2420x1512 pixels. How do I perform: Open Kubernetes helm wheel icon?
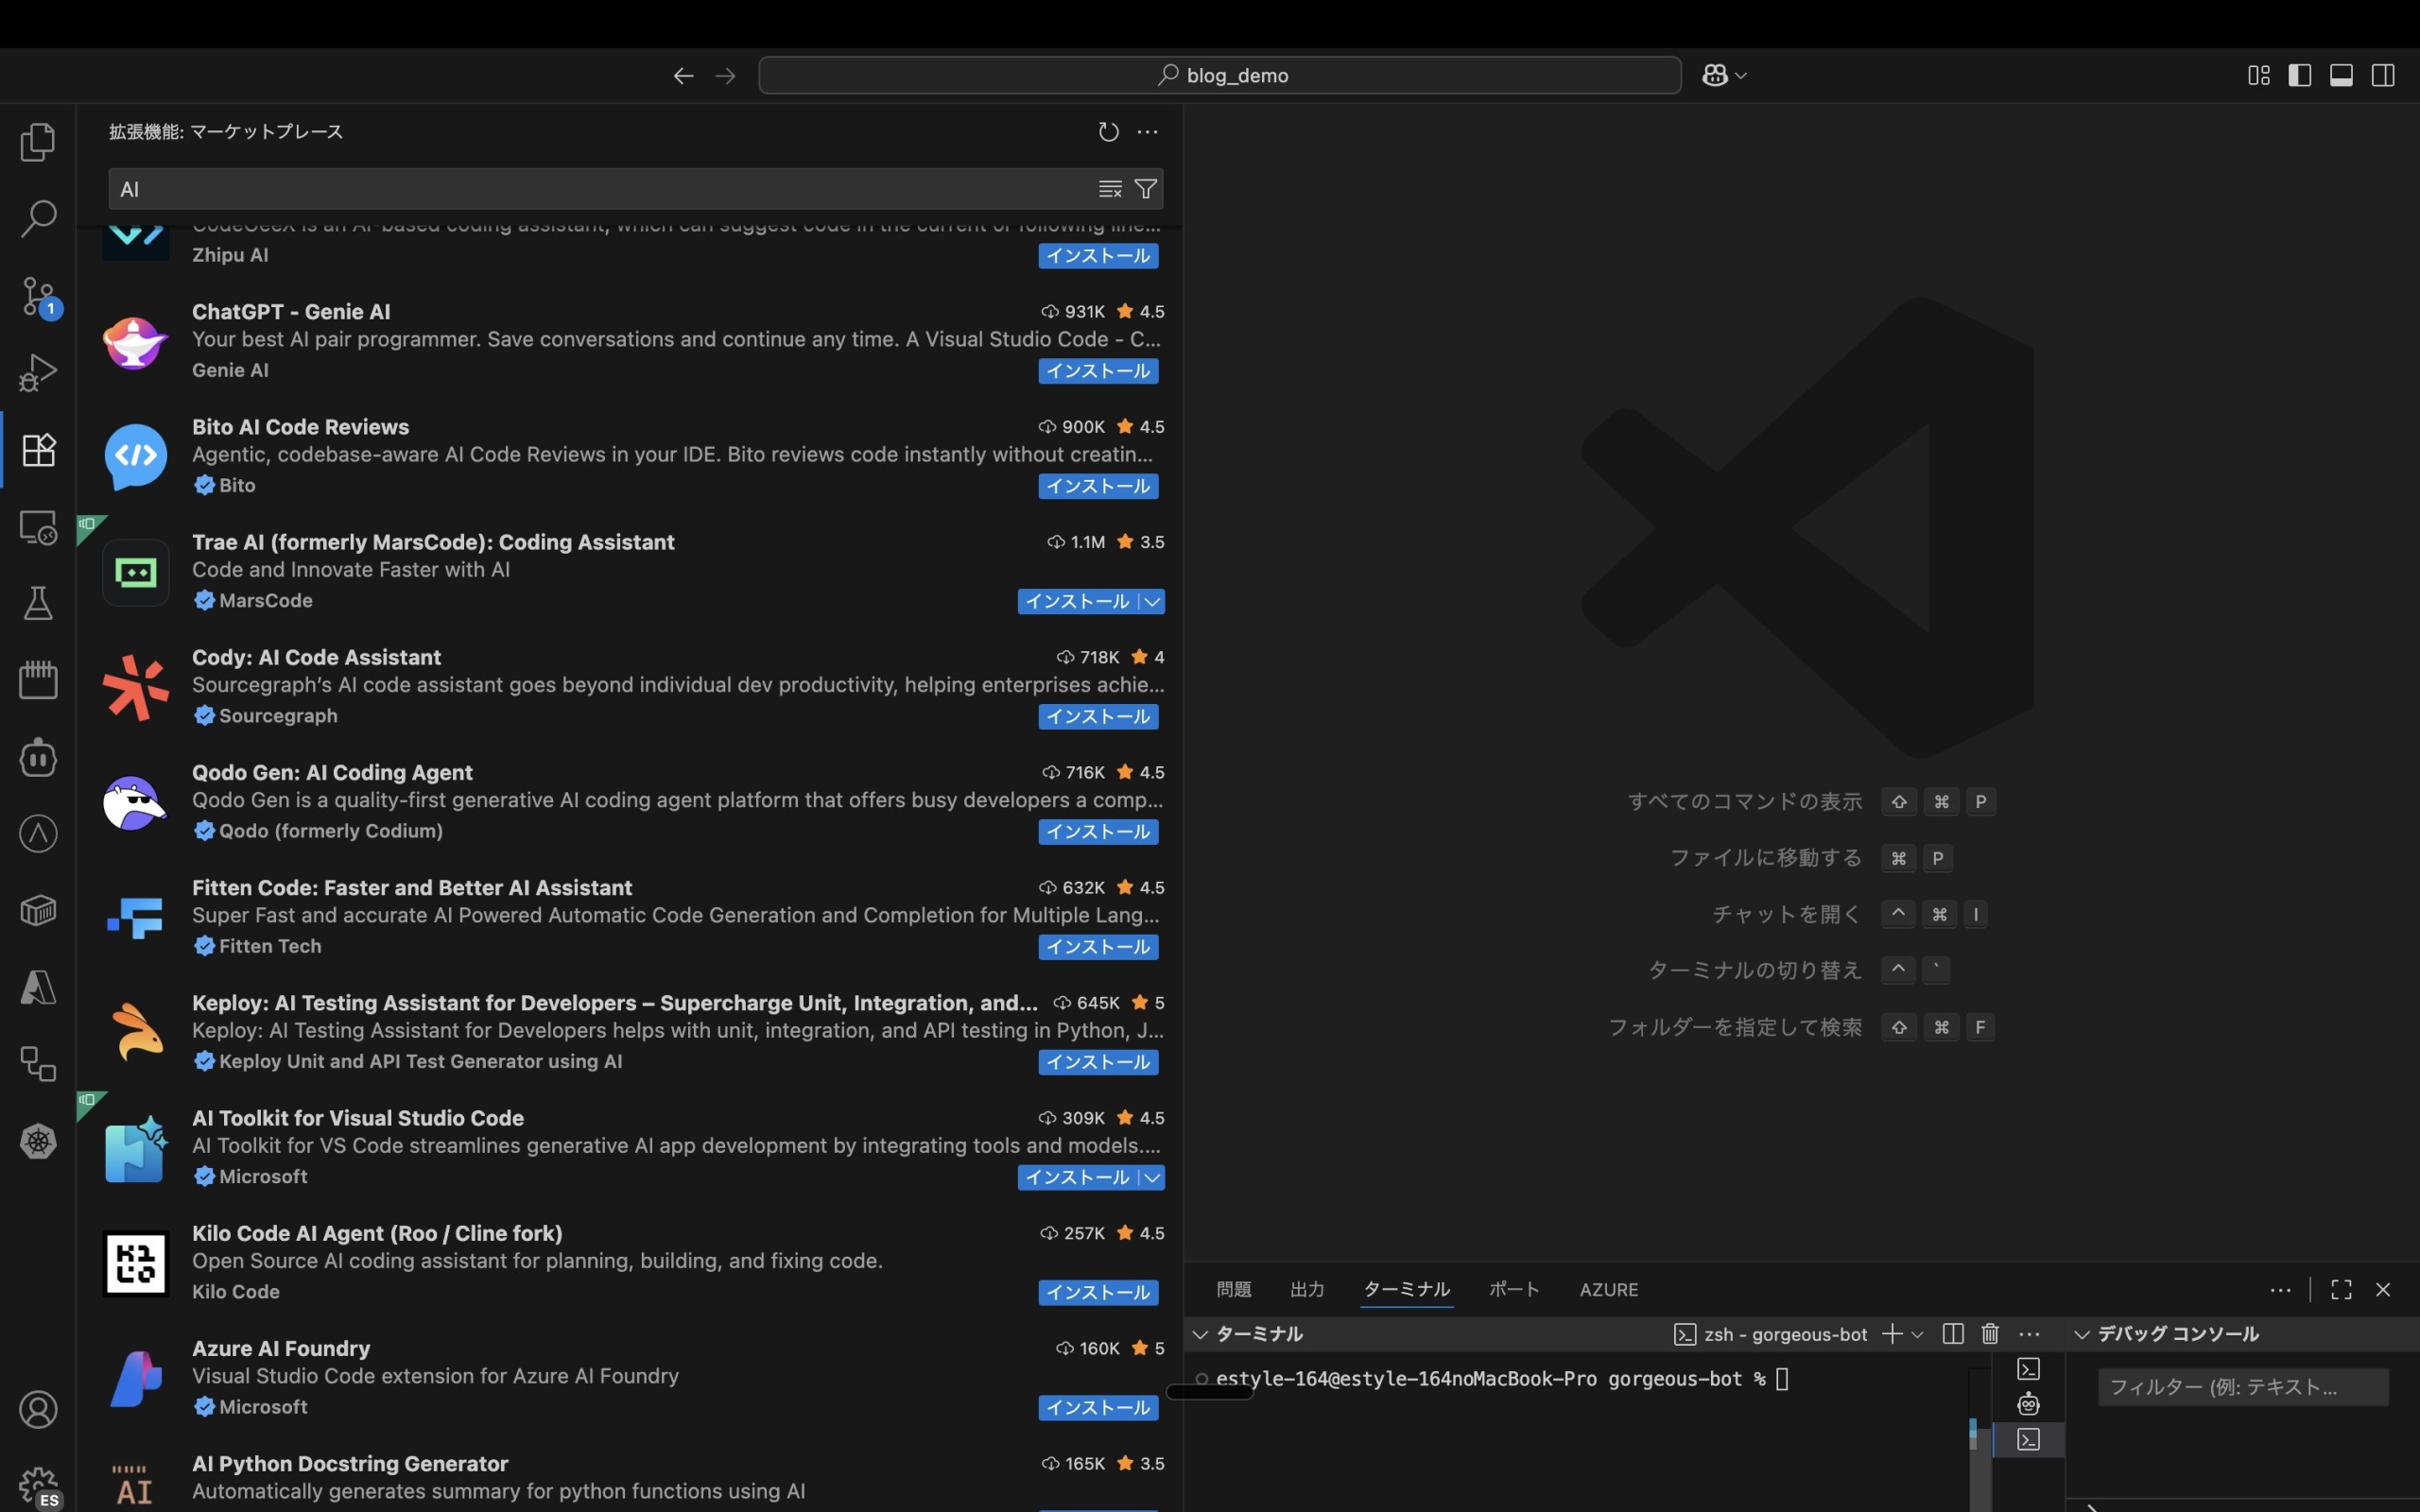38,1141
